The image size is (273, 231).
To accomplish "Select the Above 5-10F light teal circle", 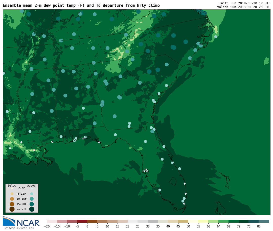I will (32, 194).
